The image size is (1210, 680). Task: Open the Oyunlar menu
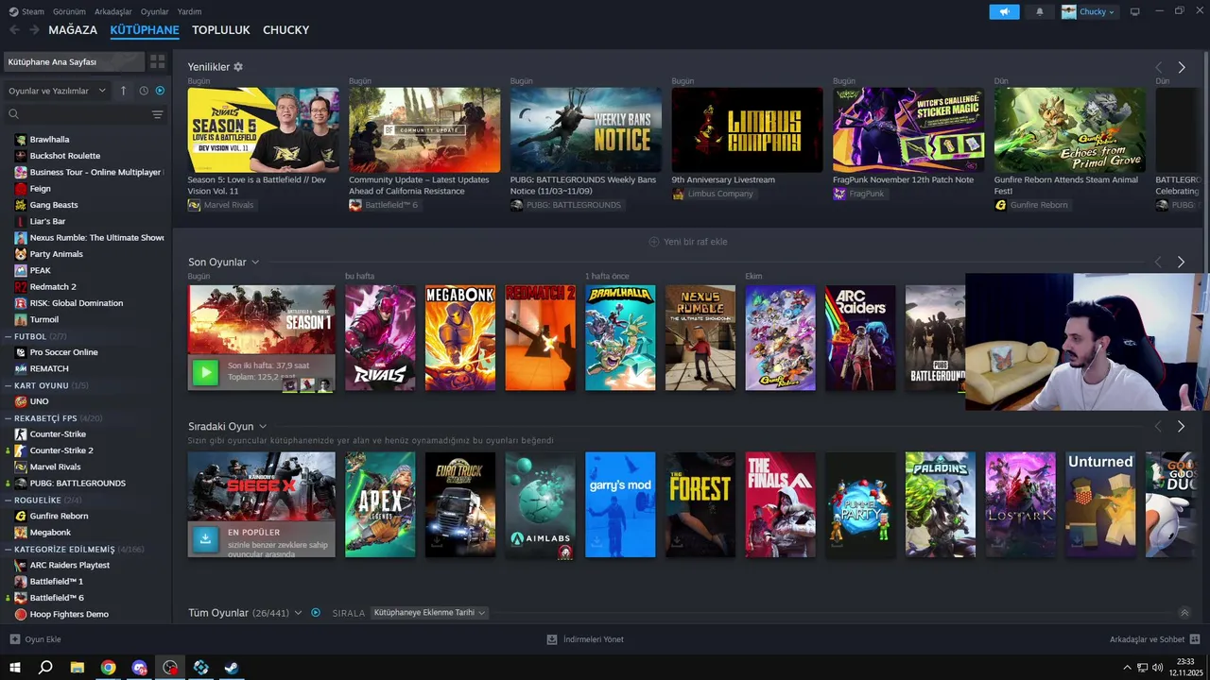155,11
